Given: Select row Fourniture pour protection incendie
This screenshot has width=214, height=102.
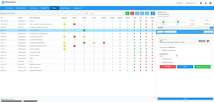Looking at the screenshot, I should pyautogui.click(x=78, y=27).
